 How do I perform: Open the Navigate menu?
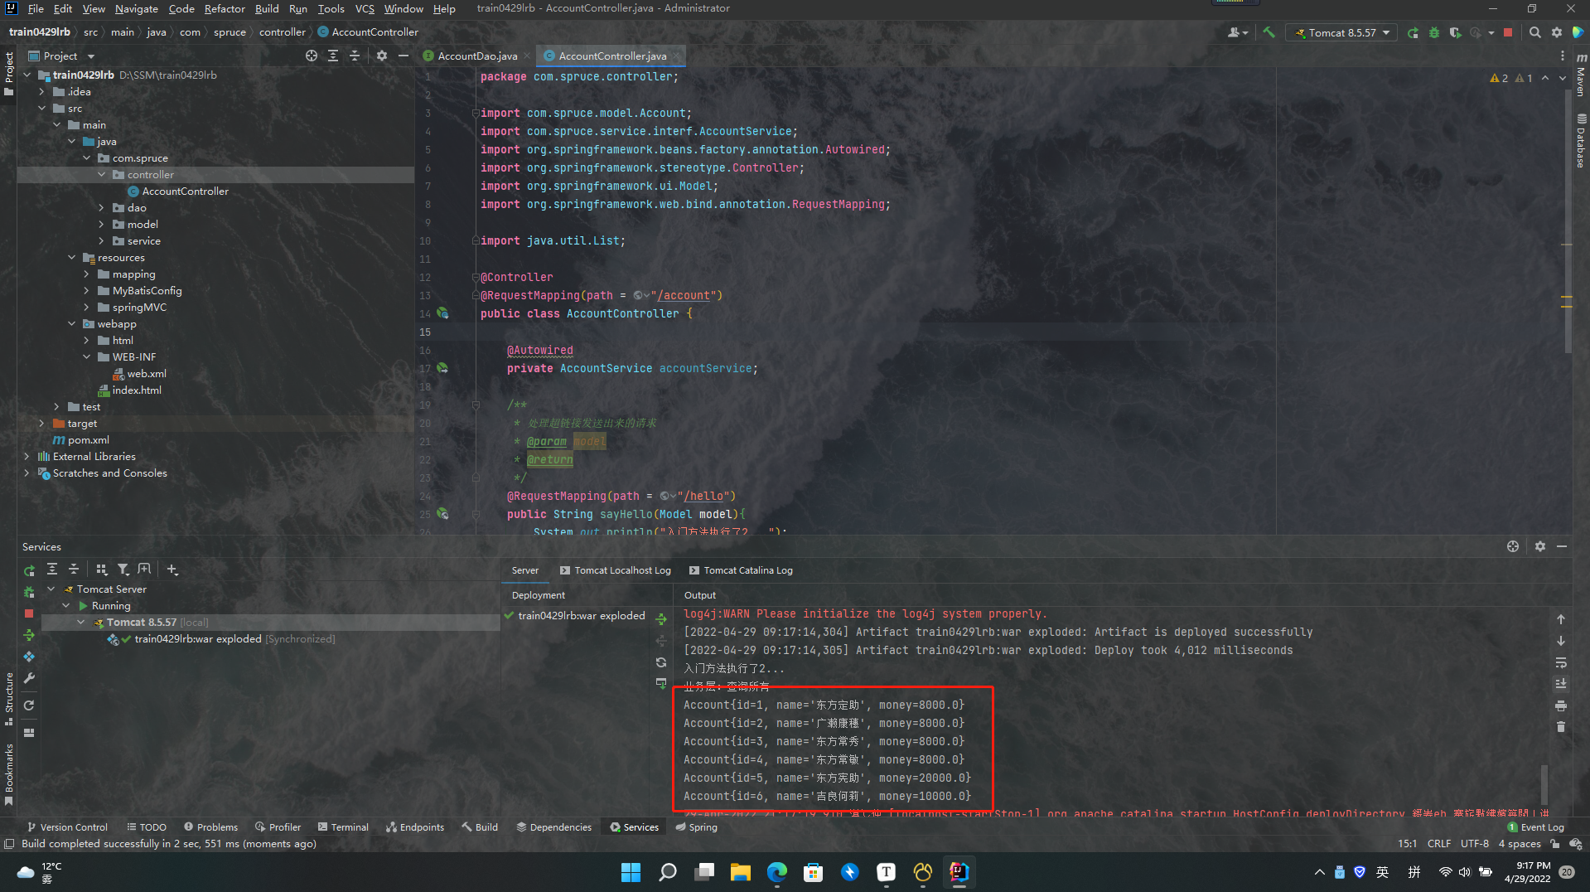pyautogui.click(x=137, y=8)
